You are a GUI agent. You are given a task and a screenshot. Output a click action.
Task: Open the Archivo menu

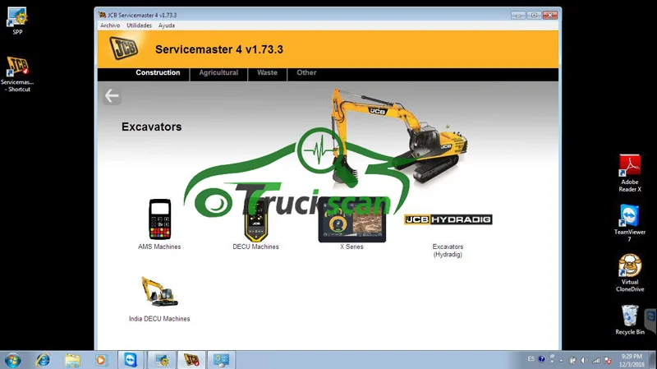click(110, 25)
